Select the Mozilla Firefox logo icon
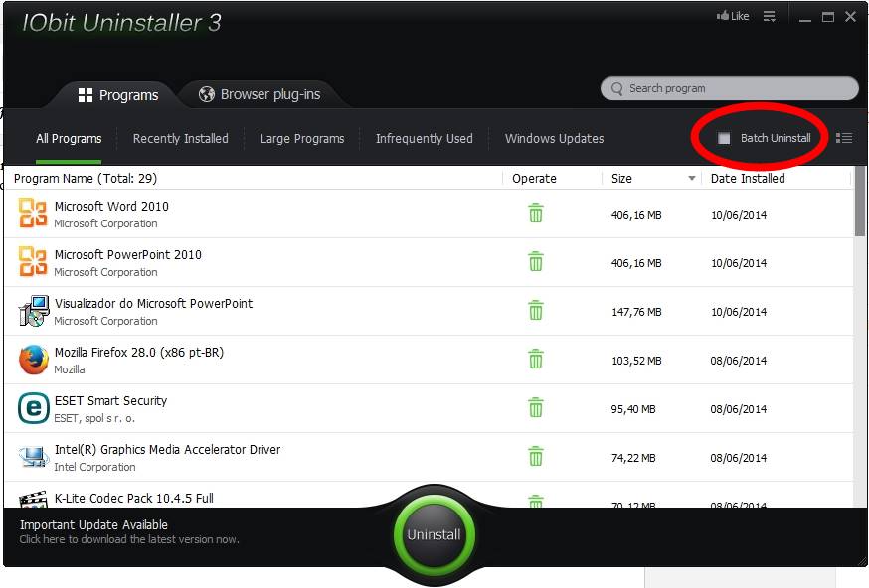869x588 pixels. click(34, 360)
